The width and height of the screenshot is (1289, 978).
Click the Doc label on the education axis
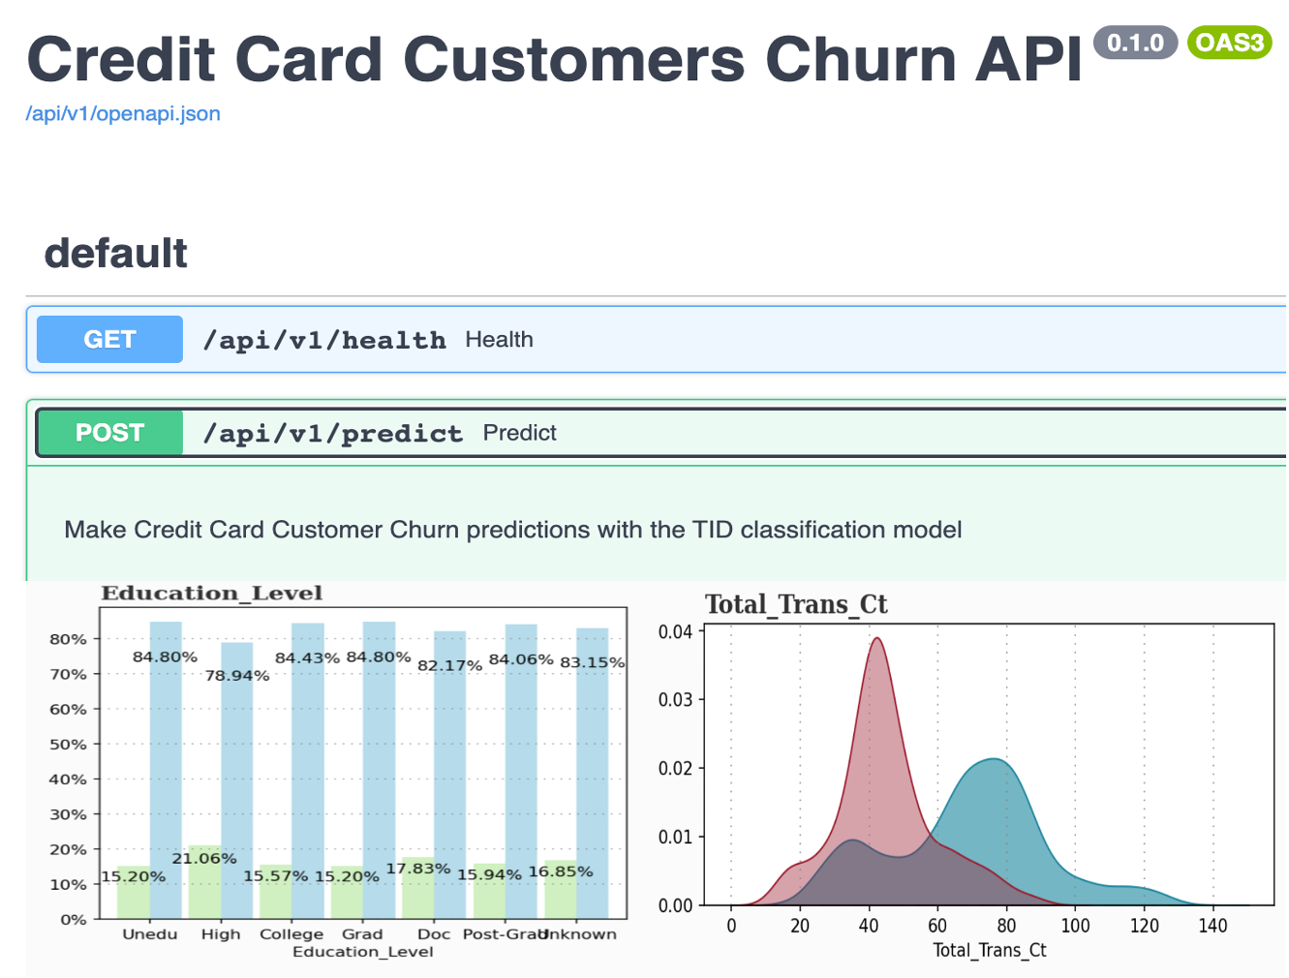[434, 934]
